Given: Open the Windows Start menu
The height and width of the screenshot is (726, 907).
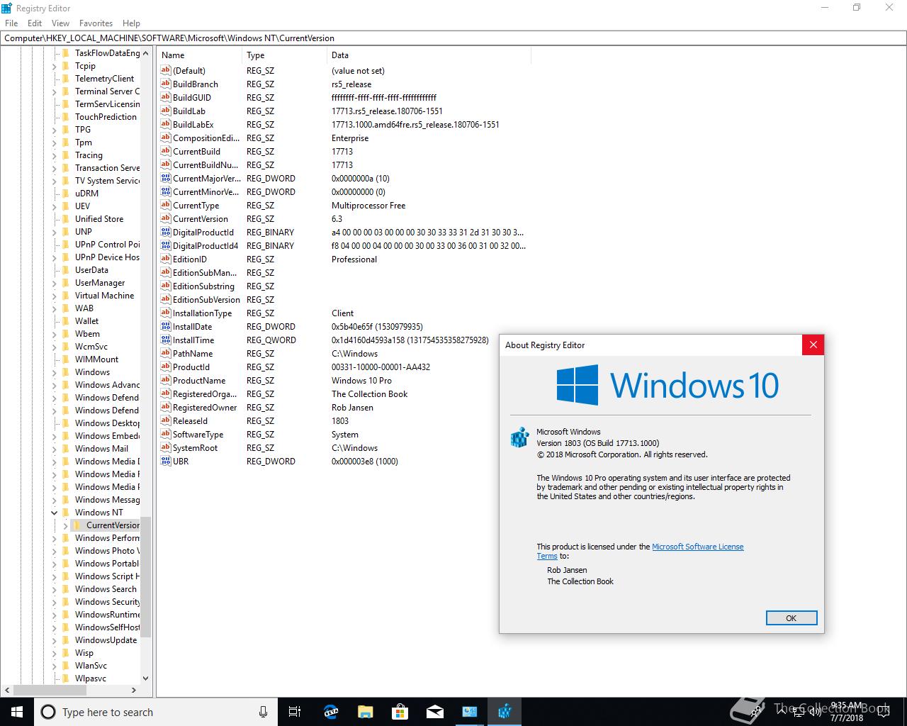Looking at the screenshot, I should pyautogui.click(x=16, y=712).
